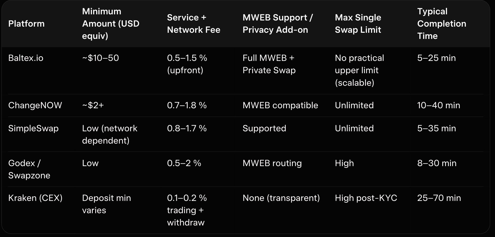Select the Kraken (CEX) row label
Screen dimensions: 495x237
click(x=35, y=198)
